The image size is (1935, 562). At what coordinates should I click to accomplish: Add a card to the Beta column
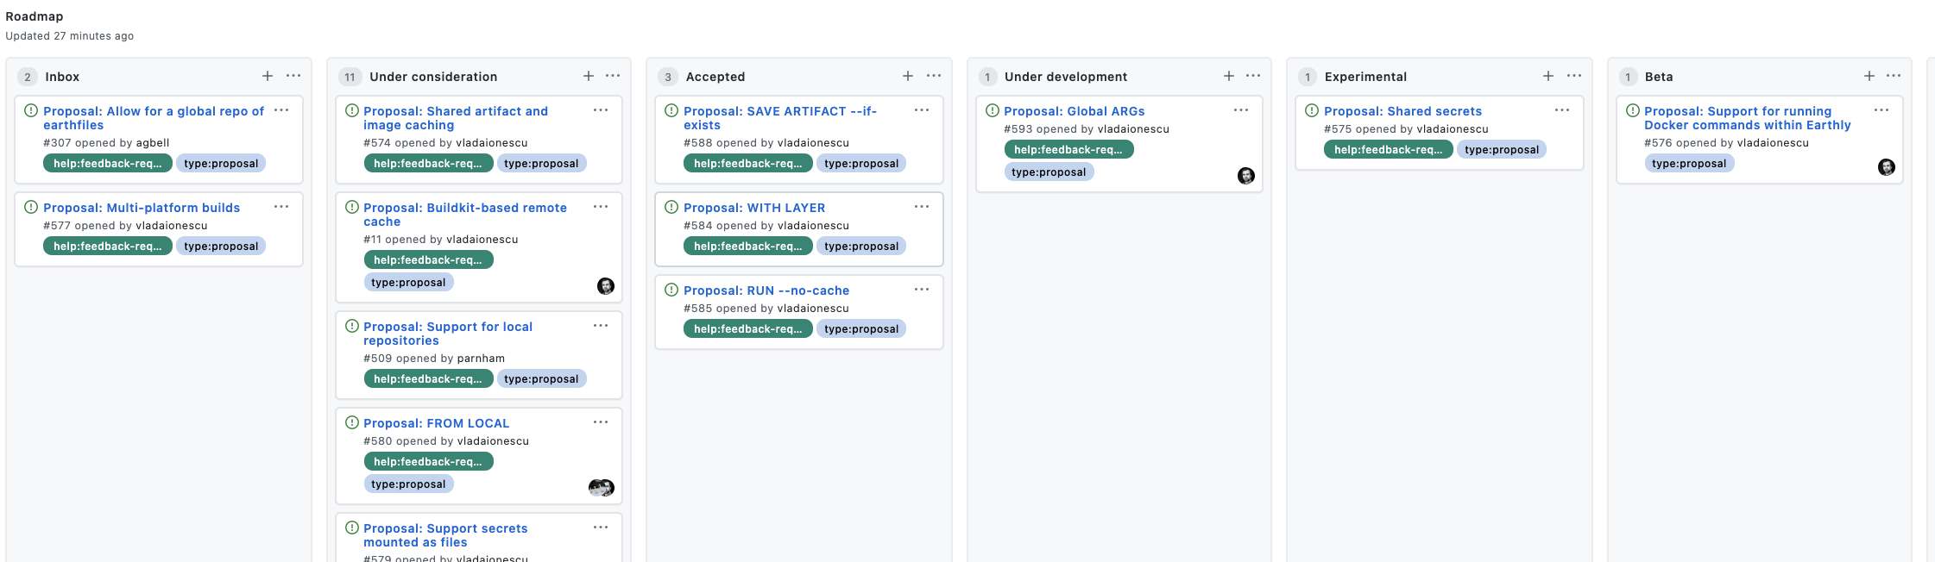(x=1869, y=76)
